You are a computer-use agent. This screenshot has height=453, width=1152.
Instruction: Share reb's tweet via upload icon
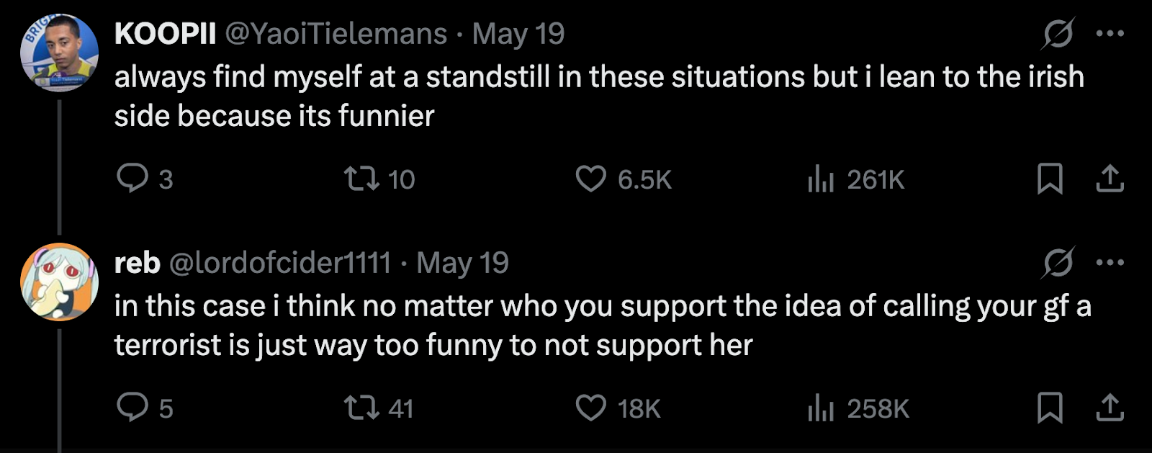[1110, 408]
